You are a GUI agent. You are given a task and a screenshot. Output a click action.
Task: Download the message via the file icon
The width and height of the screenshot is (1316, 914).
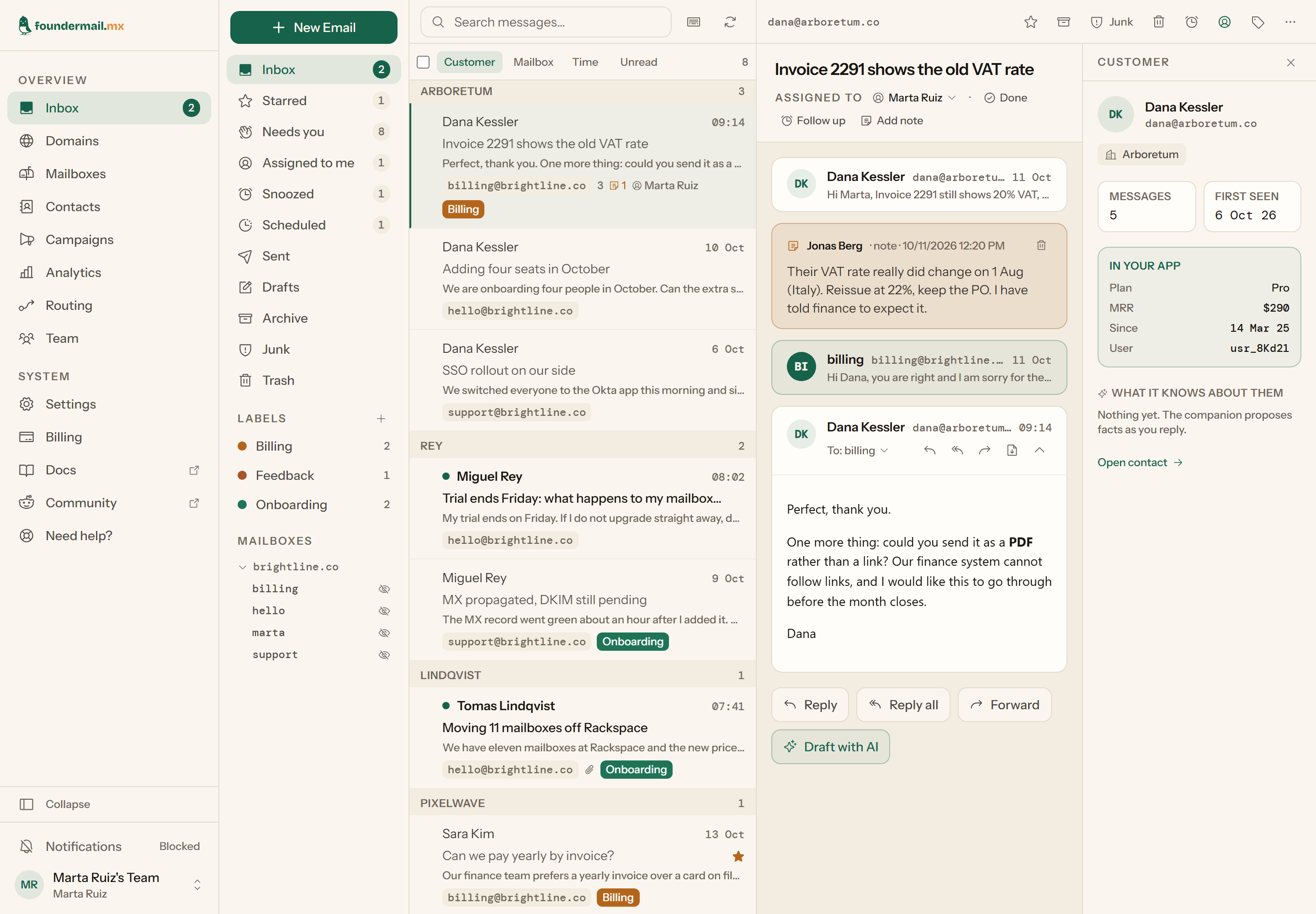tap(1012, 450)
